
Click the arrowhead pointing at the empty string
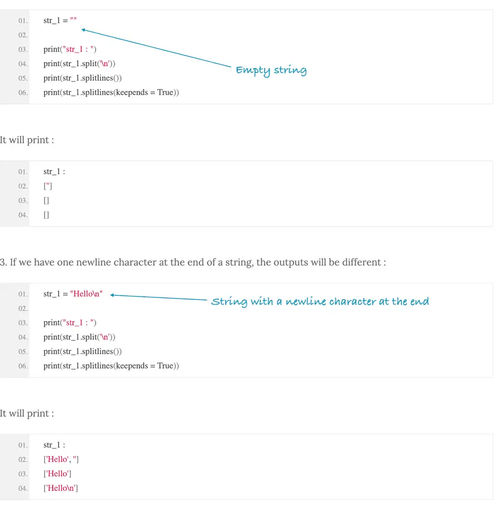(x=83, y=30)
